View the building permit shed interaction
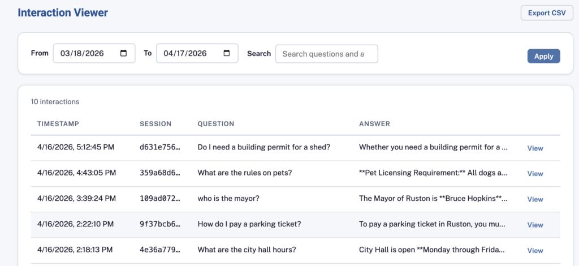This screenshot has width=579, height=266. point(535,148)
